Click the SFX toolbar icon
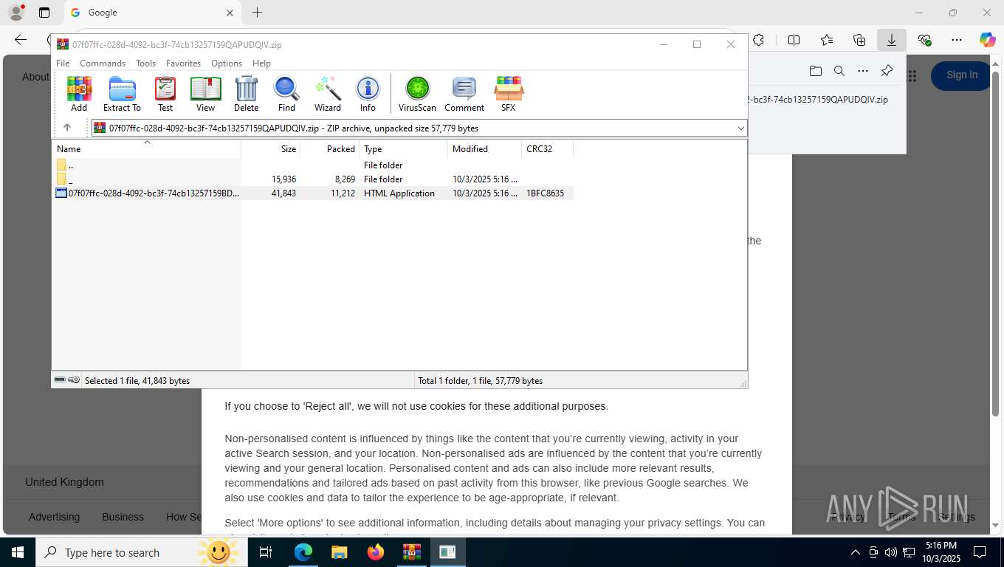Screen dimensions: 1004x567 click(x=508, y=94)
